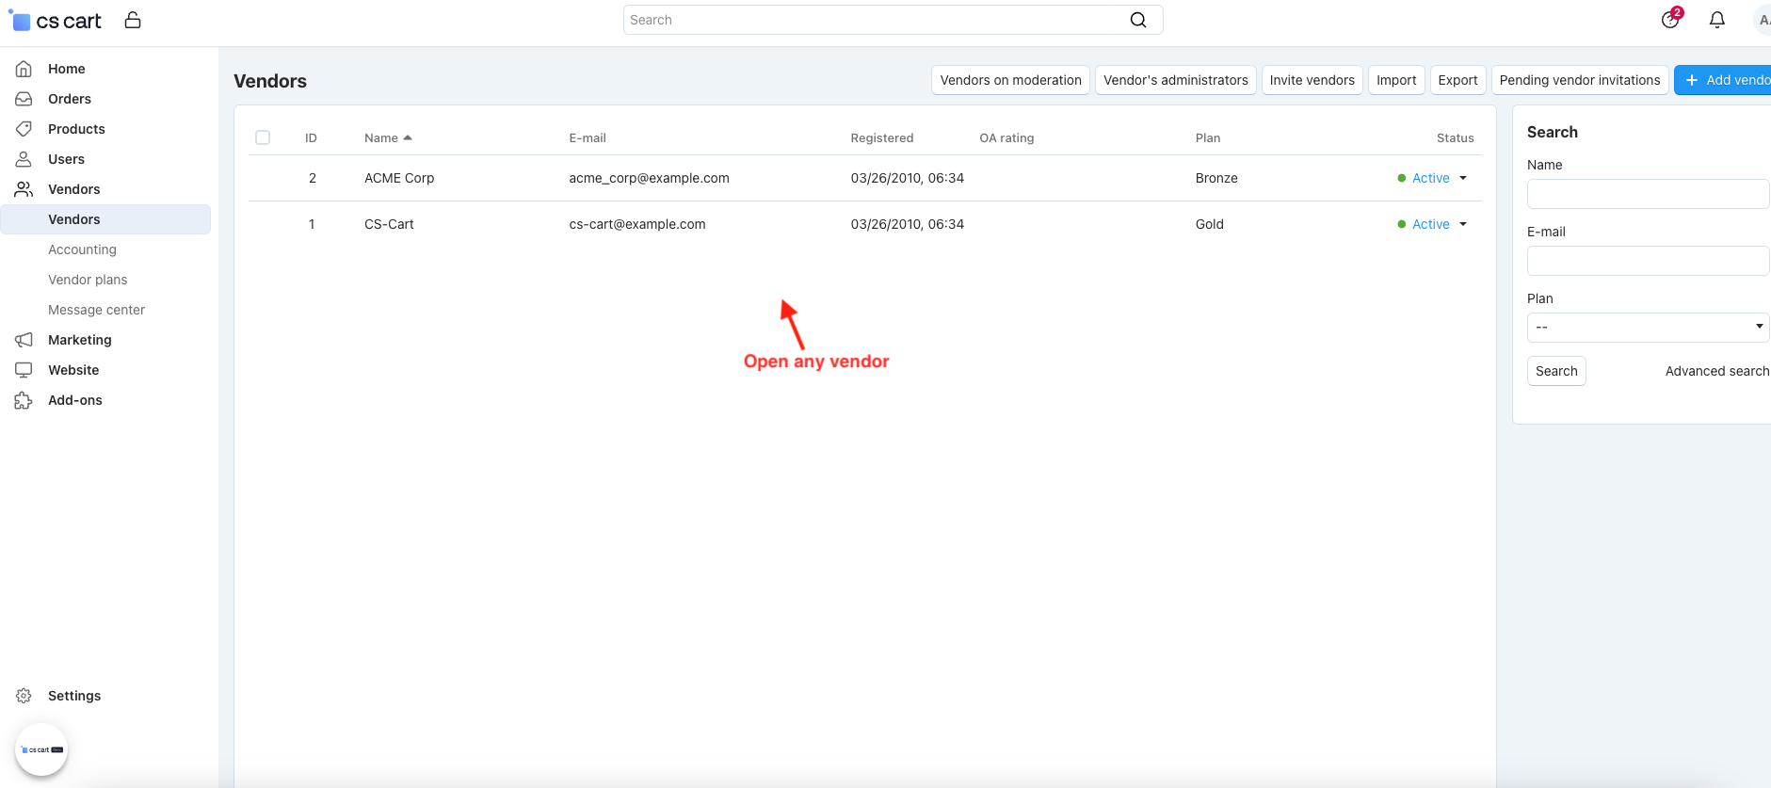Open Home in sidebar menu

tap(67, 69)
